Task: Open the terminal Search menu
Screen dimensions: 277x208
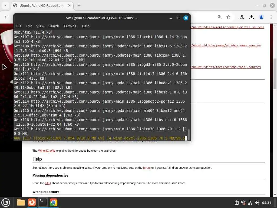Action: [x=54, y=26]
